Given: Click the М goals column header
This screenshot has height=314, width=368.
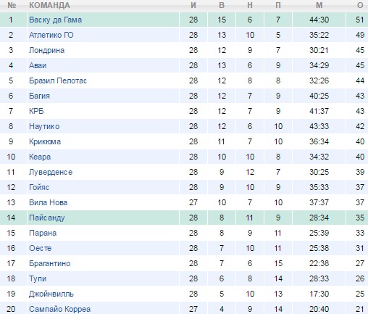Looking at the screenshot, I should [x=319, y=5].
